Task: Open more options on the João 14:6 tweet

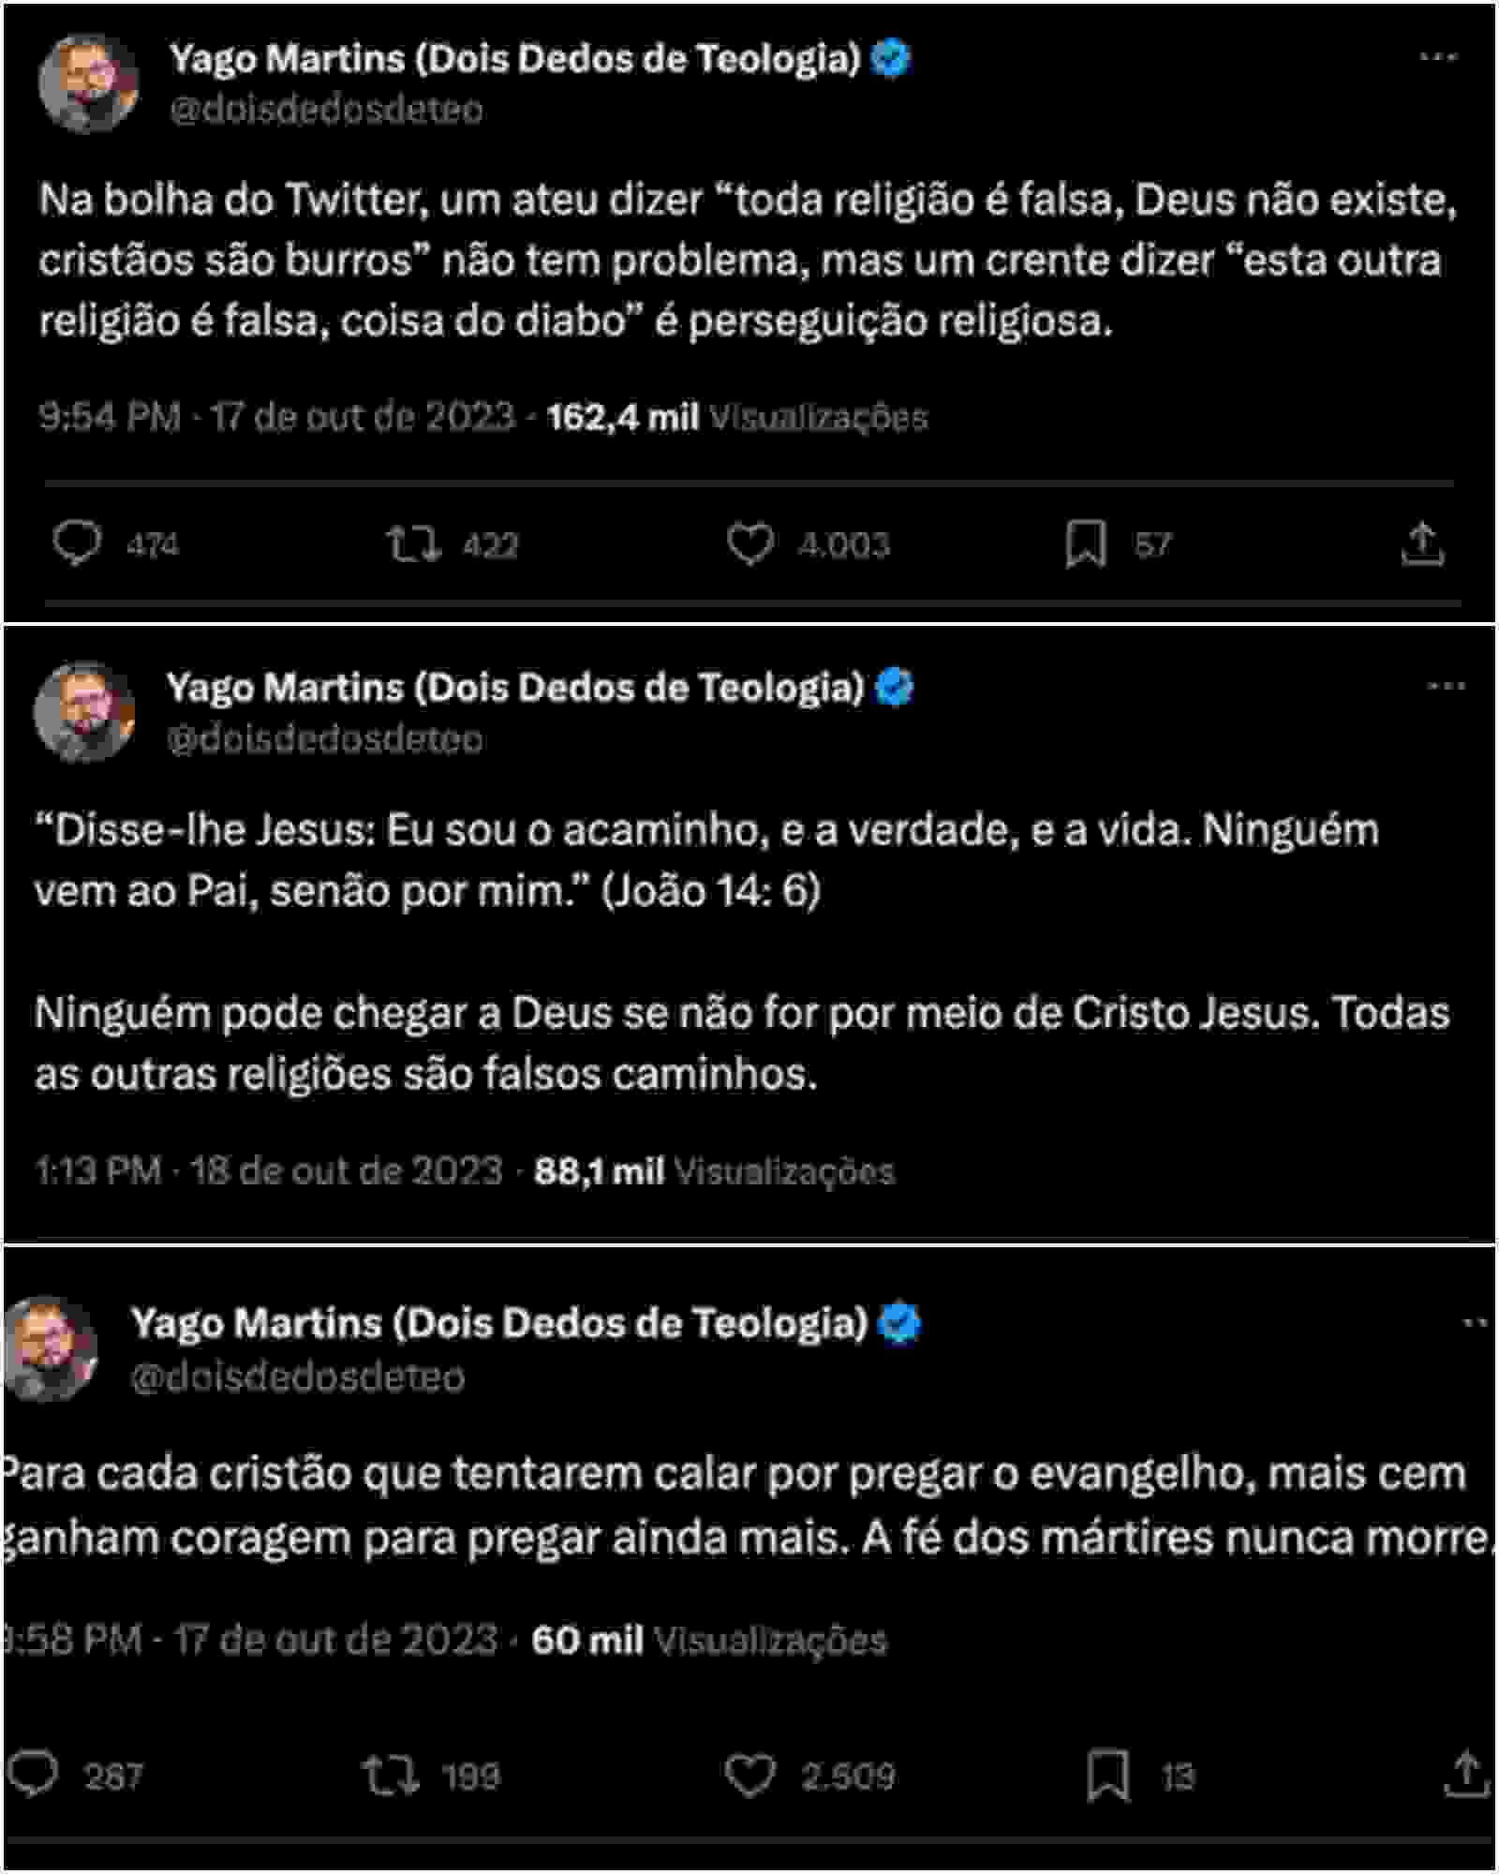Action: (x=1446, y=687)
